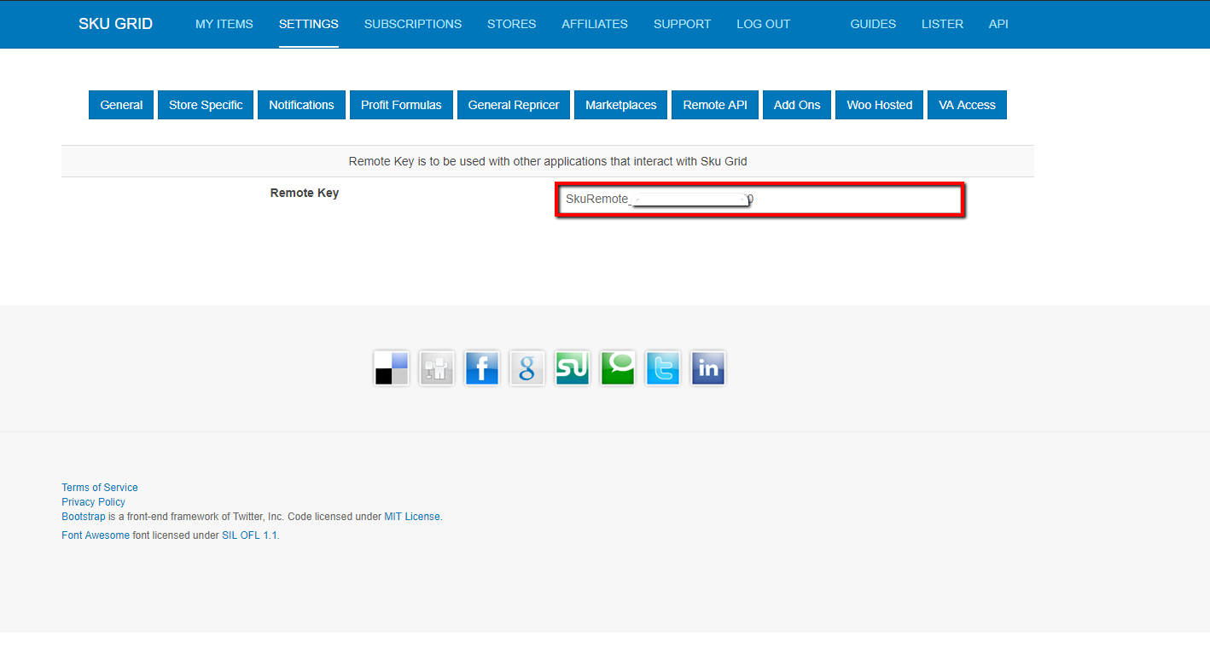Share on Twitter icon
Screen dimensions: 1210x648
pyautogui.click(x=663, y=368)
